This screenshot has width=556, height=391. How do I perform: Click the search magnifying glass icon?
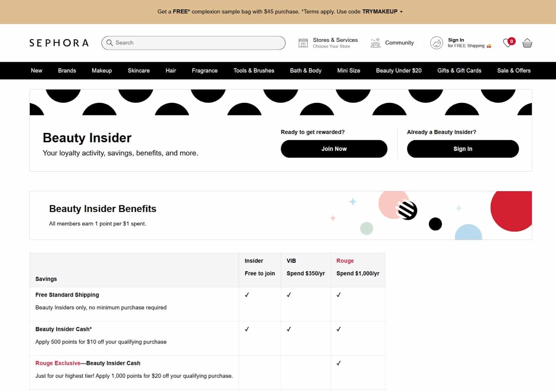pos(110,42)
